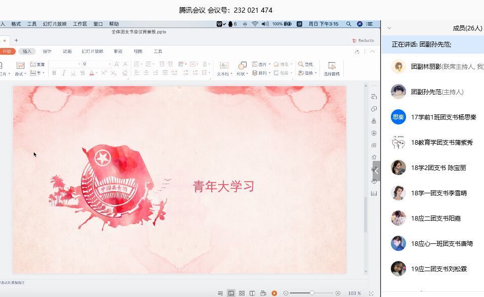Toggle reading view in status bar
The image size is (484, 297).
252,293
